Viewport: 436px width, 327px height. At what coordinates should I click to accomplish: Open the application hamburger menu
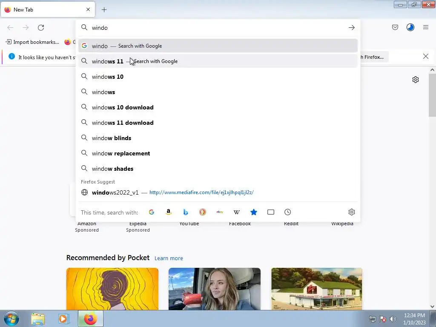point(426,27)
